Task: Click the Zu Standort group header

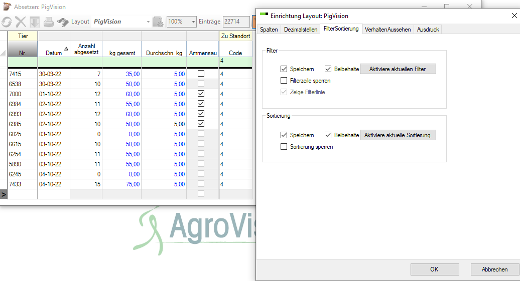Action: click(235, 36)
